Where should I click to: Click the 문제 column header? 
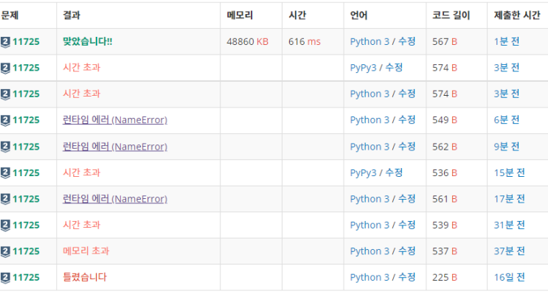pos(10,15)
